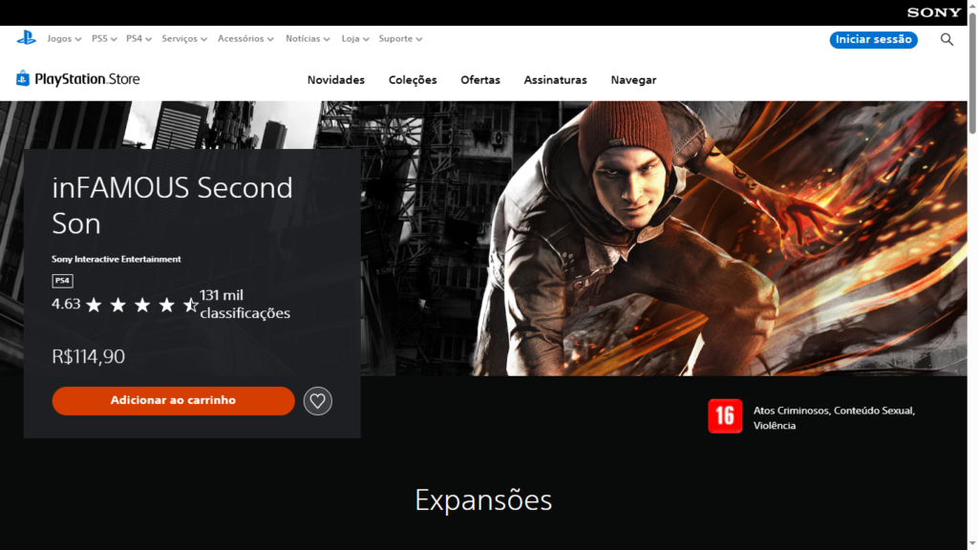978x550 pixels.
Task: Expand the Notícias dropdown
Action: click(x=308, y=38)
